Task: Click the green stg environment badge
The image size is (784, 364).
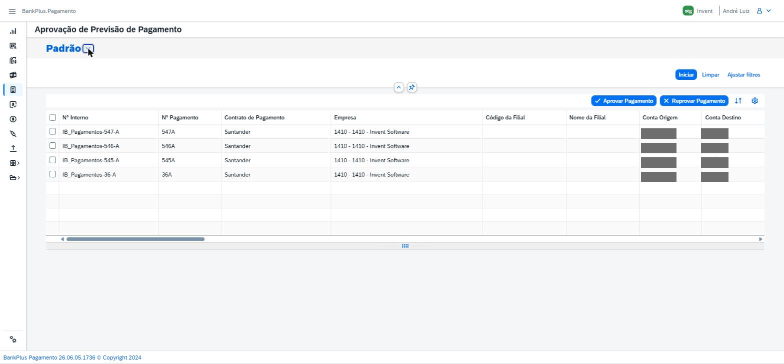Action: point(688,11)
